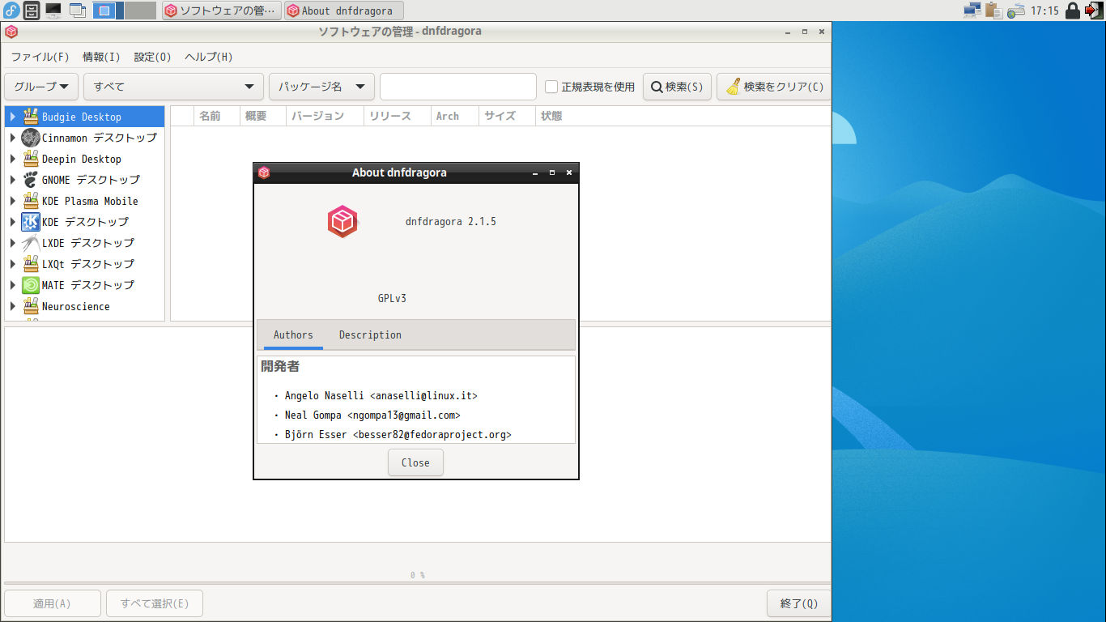Click the Cinnamon group icon
This screenshot has height=622, width=1106.
coord(31,138)
